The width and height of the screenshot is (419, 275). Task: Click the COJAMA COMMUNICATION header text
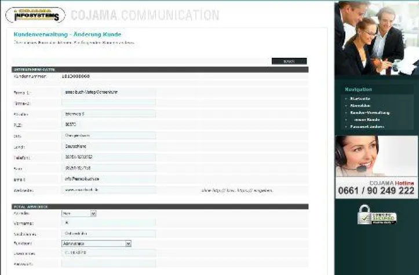coord(145,15)
